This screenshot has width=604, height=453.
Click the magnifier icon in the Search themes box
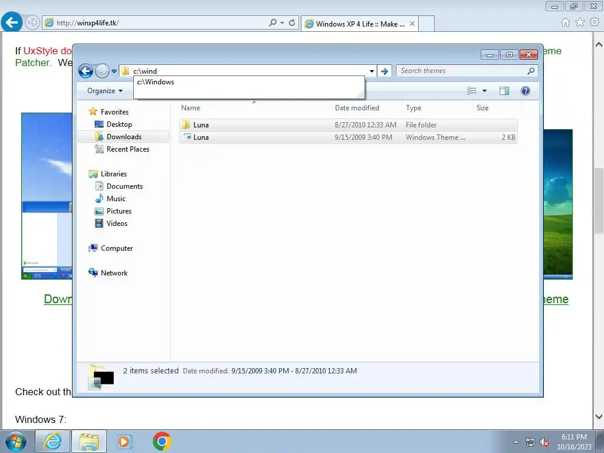tap(531, 71)
